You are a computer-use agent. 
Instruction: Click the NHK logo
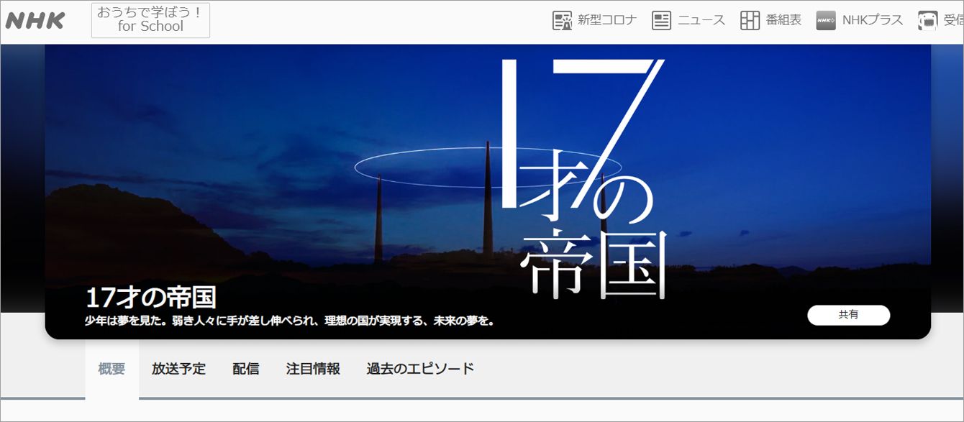(35, 21)
